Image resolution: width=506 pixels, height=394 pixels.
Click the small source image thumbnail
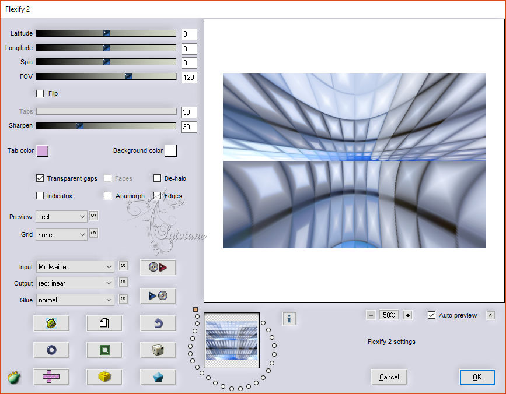pyautogui.click(x=232, y=340)
